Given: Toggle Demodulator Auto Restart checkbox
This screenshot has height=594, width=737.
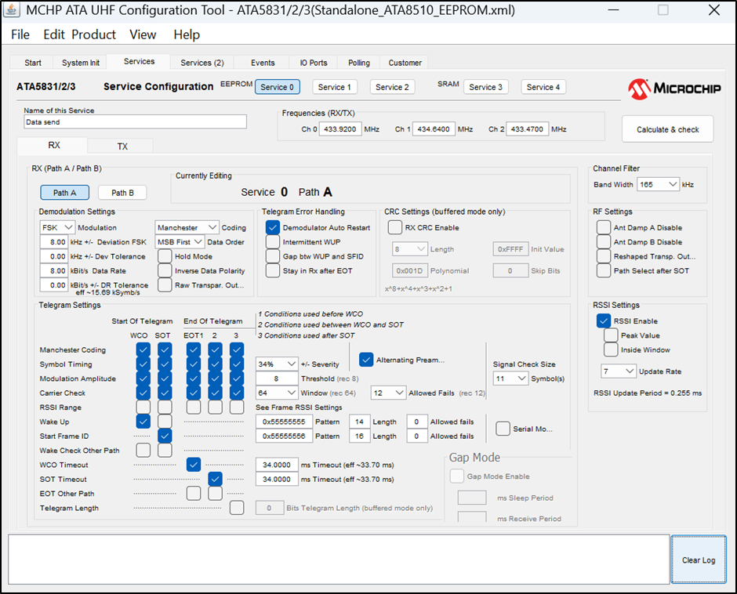Looking at the screenshot, I should [x=273, y=227].
